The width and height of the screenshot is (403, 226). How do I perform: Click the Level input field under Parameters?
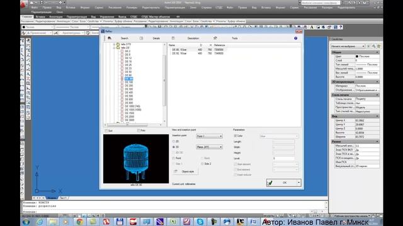pyautogui.click(x=283, y=158)
